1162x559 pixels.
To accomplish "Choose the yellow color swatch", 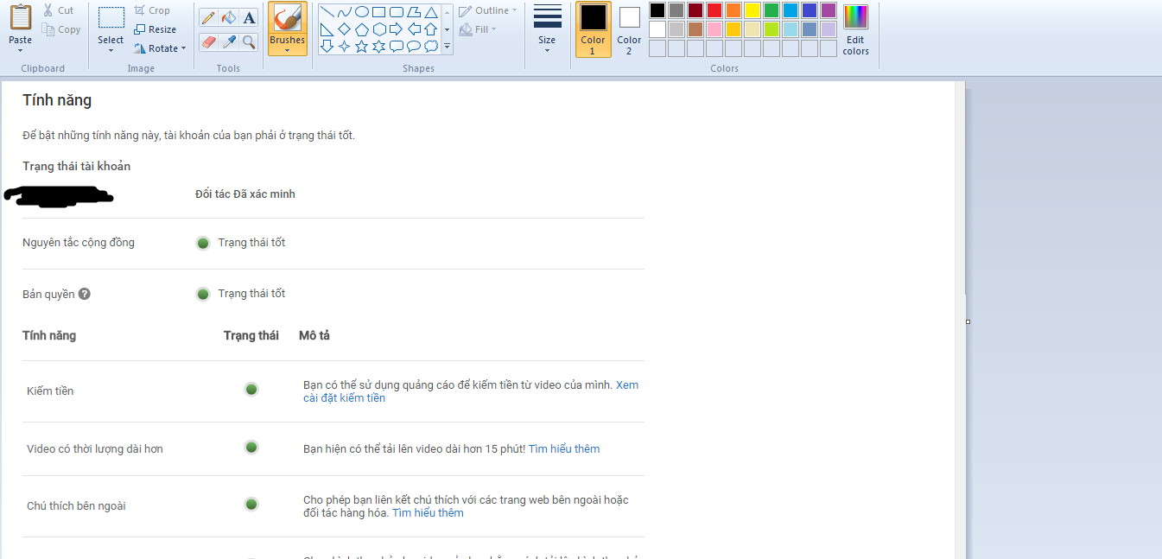I will coord(752,10).
